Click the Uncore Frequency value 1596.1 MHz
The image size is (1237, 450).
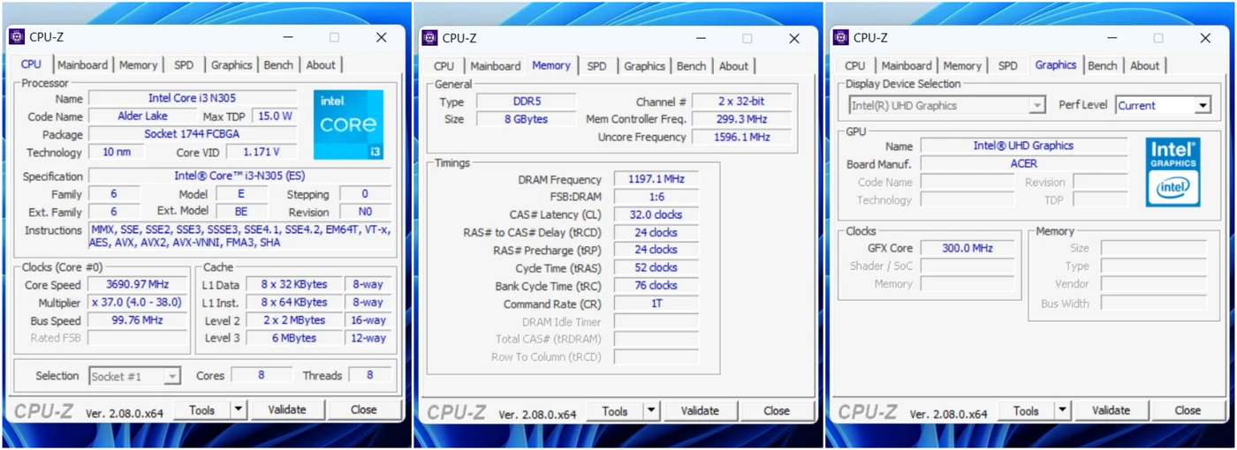(x=740, y=137)
